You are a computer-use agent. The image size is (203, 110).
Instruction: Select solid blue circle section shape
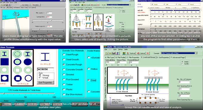tap(28, 62)
